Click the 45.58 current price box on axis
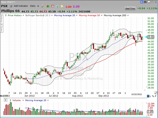The width and height of the screenshot is (158, 118). [x=151, y=37]
